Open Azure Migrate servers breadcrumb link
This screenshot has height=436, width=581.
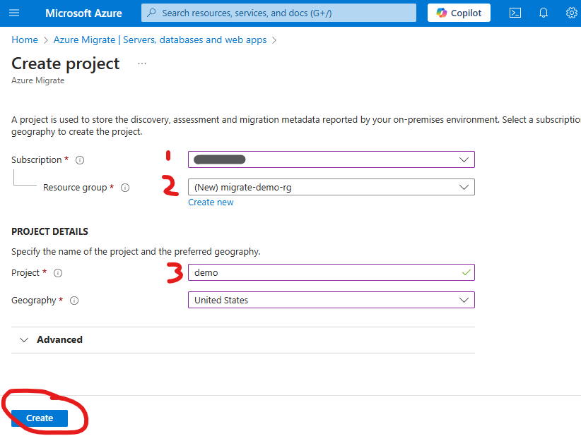click(160, 40)
